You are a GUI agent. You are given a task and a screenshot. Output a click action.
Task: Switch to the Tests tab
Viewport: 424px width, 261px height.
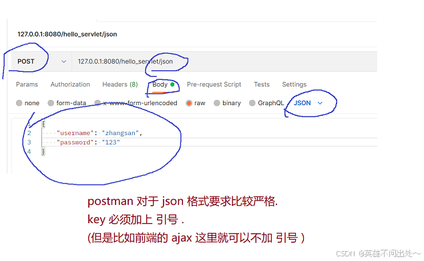pyautogui.click(x=262, y=85)
